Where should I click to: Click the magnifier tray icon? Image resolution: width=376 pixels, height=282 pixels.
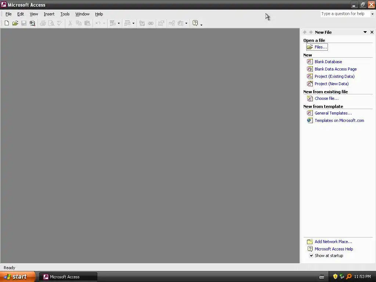(349, 276)
